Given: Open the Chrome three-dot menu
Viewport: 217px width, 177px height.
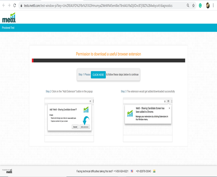Looking at the screenshot, I should point(213,6).
